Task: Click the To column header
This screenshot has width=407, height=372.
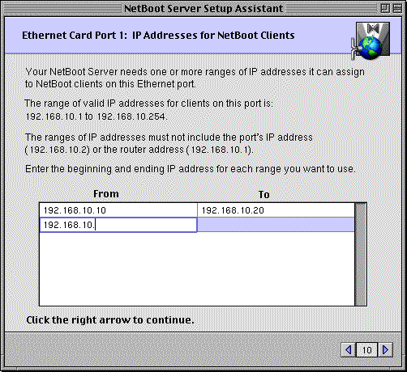Action: click(x=264, y=195)
